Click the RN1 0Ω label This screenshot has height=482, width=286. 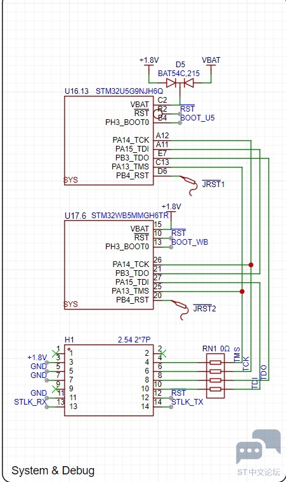coord(216,349)
